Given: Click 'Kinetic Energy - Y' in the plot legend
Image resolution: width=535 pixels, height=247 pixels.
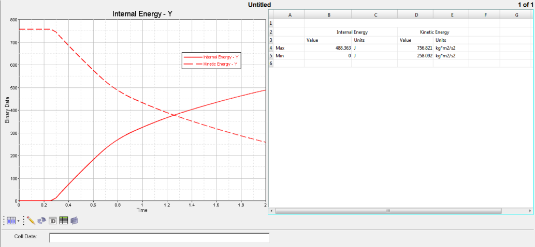Looking at the screenshot, I should 220,64.
